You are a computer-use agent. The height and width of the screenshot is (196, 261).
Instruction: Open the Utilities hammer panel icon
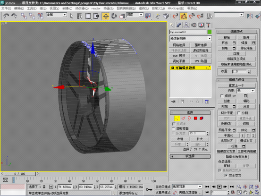click(x=208, y=25)
